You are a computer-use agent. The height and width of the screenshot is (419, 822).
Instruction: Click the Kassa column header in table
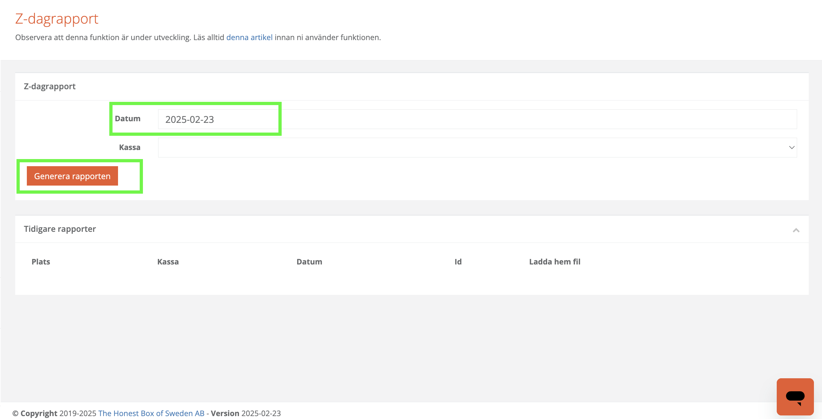tap(168, 262)
